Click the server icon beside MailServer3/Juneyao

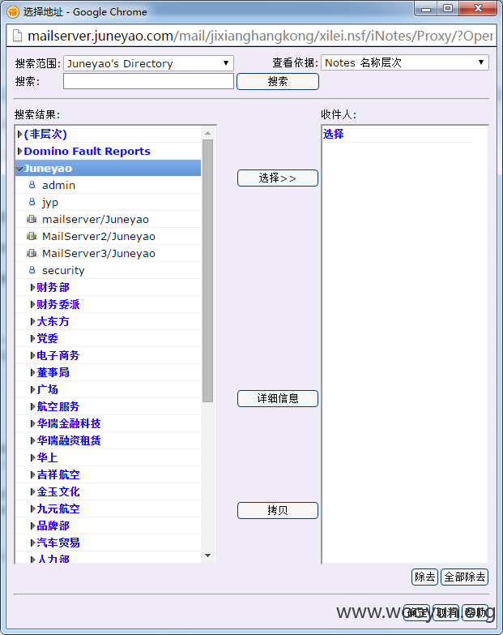[32, 253]
